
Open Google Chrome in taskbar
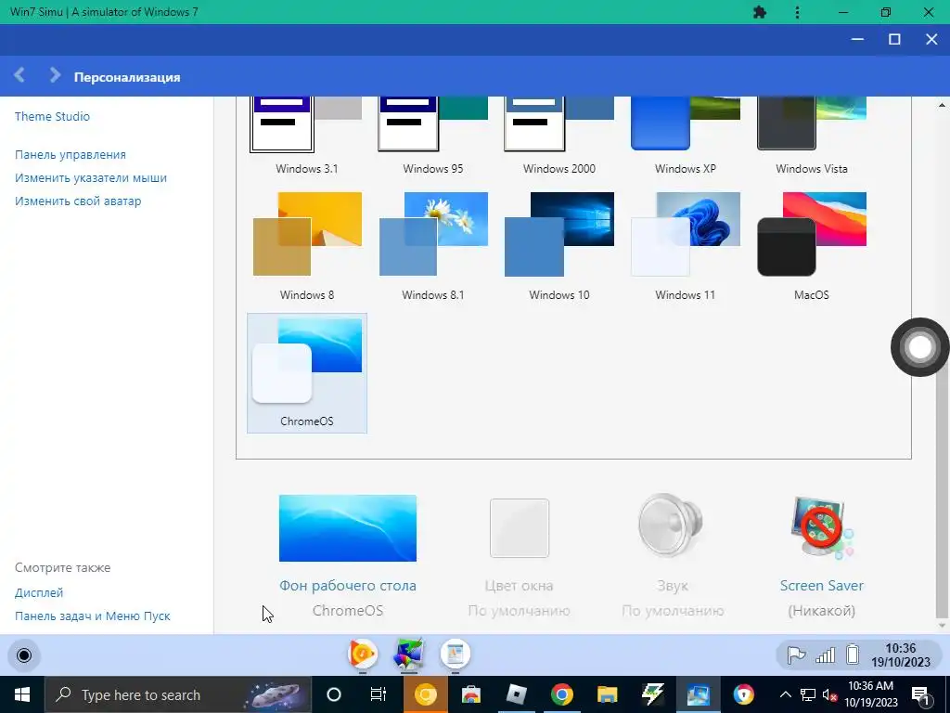tap(561, 694)
